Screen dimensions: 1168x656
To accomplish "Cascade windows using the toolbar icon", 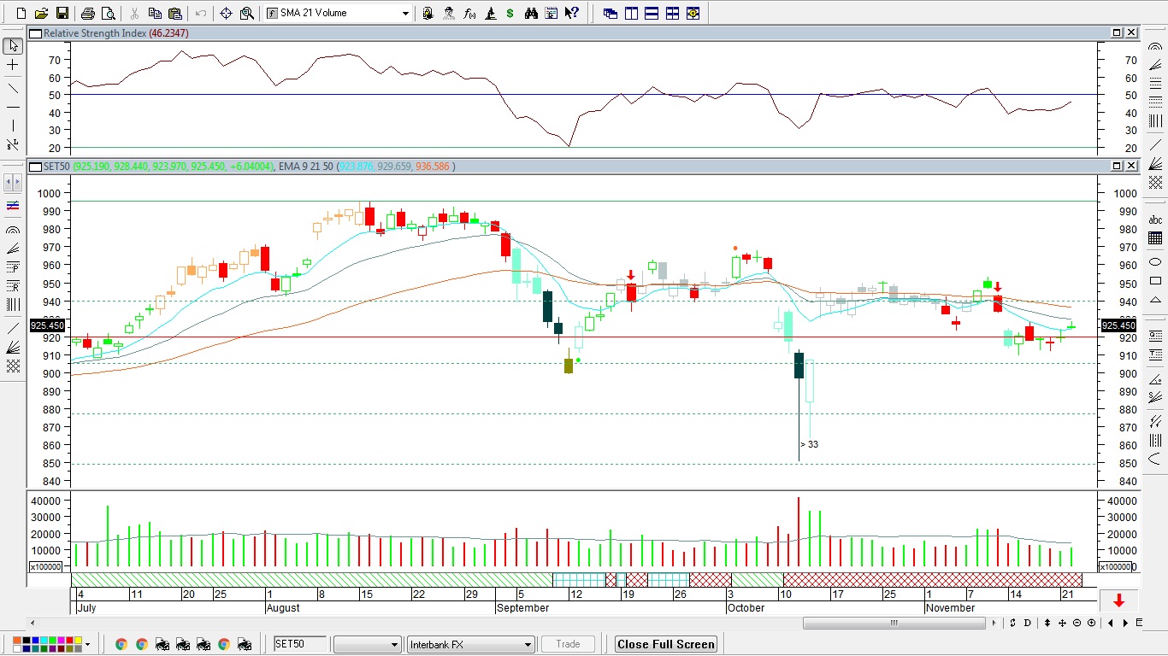I will pos(611,13).
